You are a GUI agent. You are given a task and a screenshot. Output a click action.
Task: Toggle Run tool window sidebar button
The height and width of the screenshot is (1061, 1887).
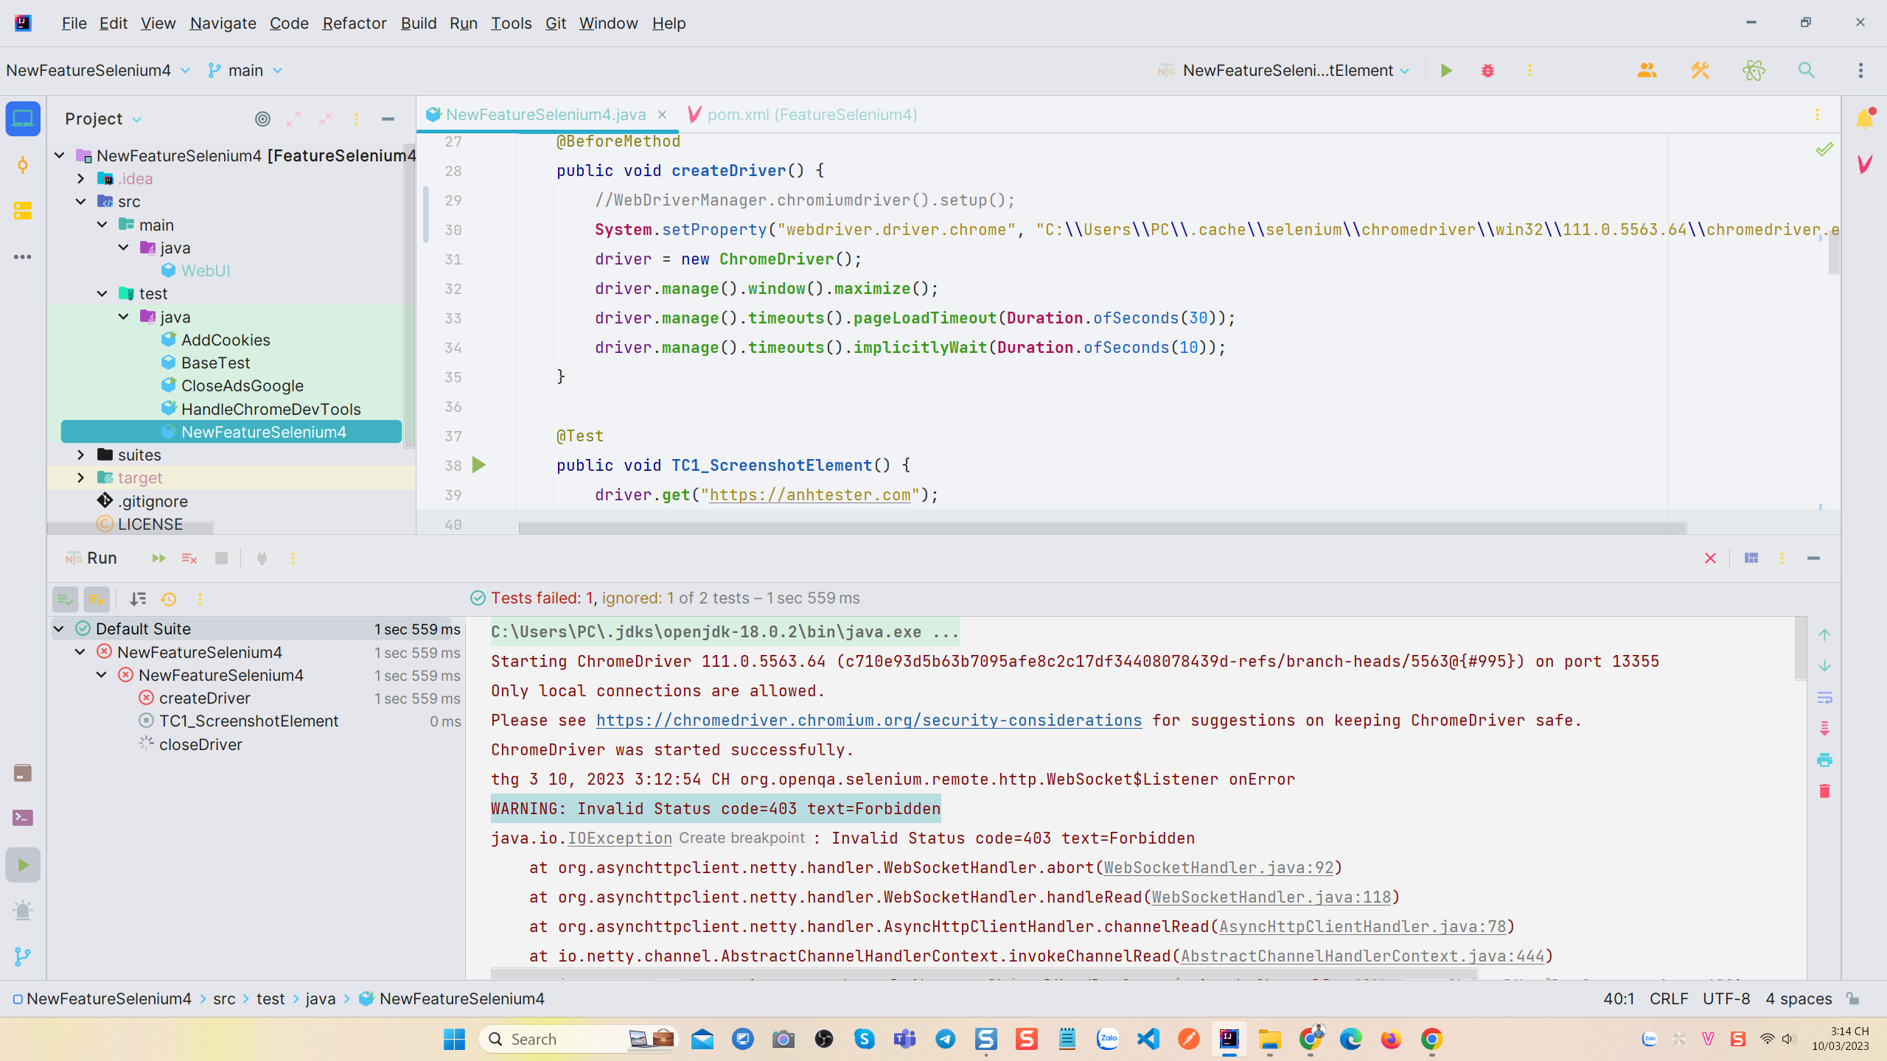pyautogui.click(x=23, y=865)
